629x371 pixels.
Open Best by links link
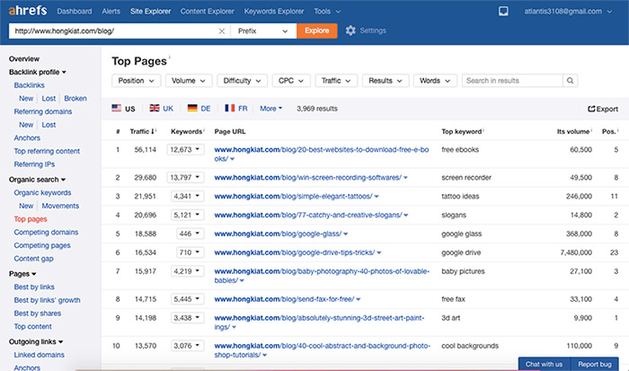pos(34,287)
